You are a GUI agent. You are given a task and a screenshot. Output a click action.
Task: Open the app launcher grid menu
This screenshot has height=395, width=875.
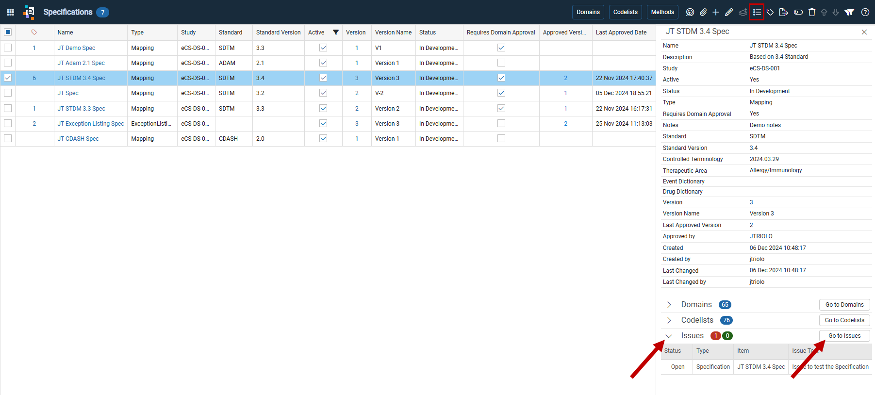pos(10,12)
